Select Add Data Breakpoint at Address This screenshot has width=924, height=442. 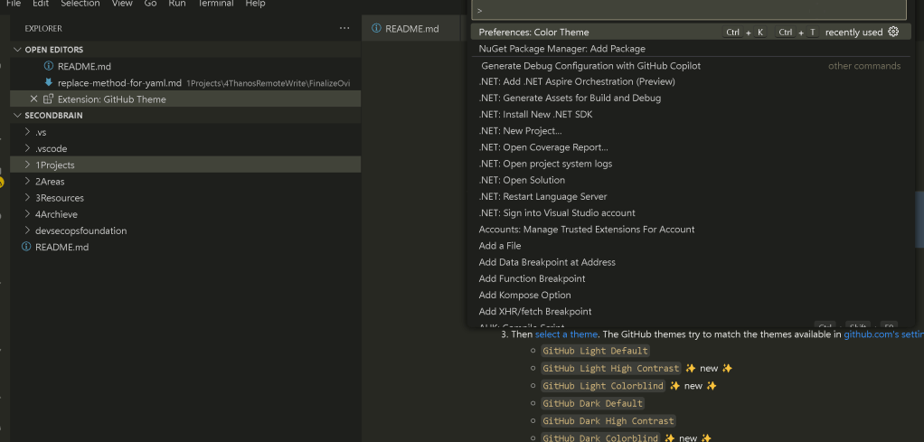pyautogui.click(x=691, y=262)
